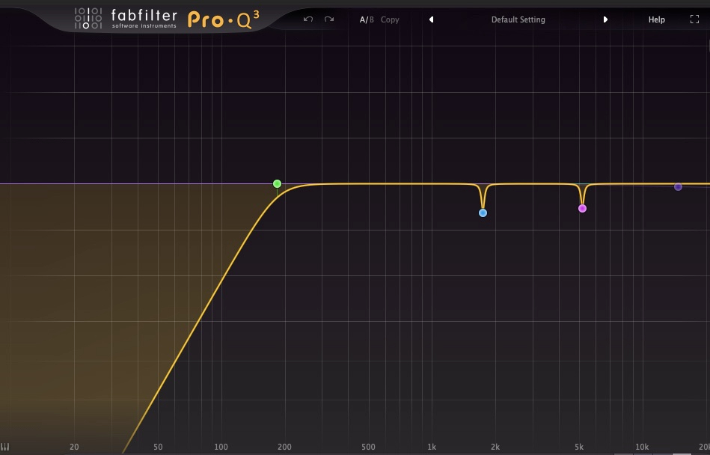Toggle the piano keyboard display icon
710x455 pixels.
click(x=5, y=447)
